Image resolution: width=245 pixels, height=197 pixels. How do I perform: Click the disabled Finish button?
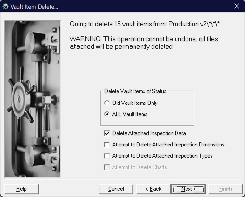click(225, 189)
